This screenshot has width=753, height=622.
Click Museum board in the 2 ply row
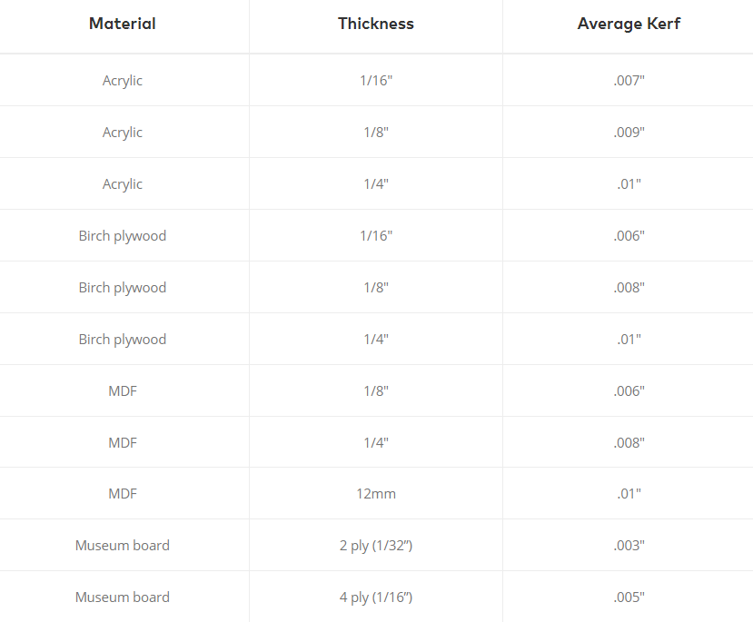(x=123, y=546)
